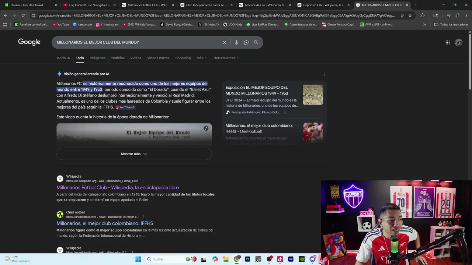The width and height of the screenshot is (472, 265).
Task: Select the Videos search tab
Action: point(136,58)
